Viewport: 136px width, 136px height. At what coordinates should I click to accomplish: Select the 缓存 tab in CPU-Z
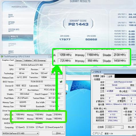tap(103, 76)
